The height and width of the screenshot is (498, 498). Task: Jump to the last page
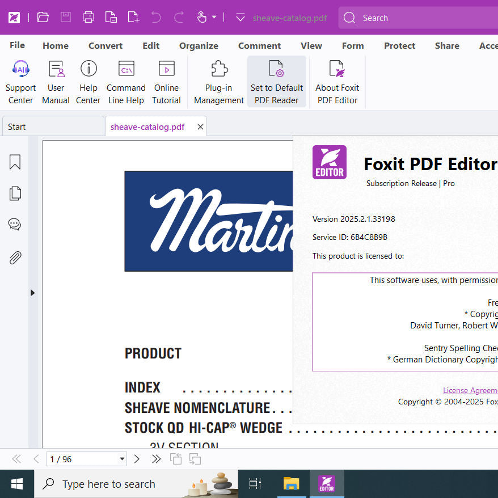click(156, 459)
